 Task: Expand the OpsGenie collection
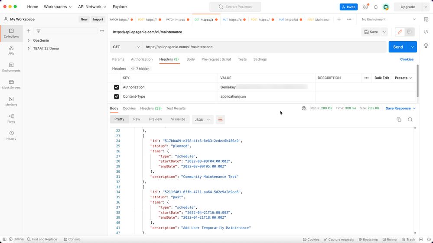click(x=29, y=40)
